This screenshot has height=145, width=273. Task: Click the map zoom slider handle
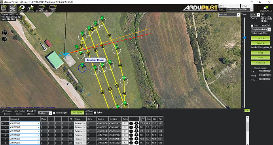[x=245, y=37]
